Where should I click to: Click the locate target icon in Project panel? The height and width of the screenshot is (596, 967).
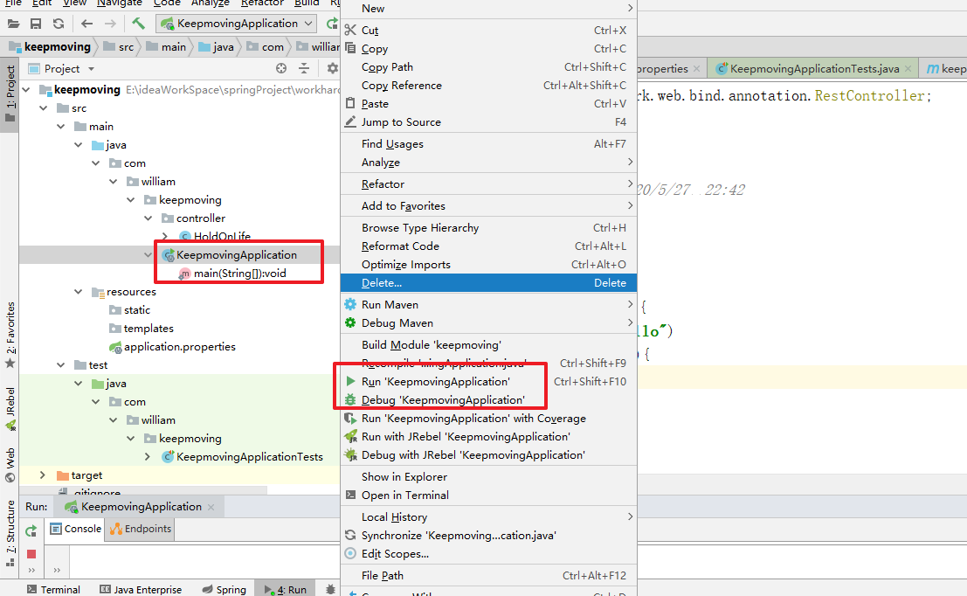281,68
